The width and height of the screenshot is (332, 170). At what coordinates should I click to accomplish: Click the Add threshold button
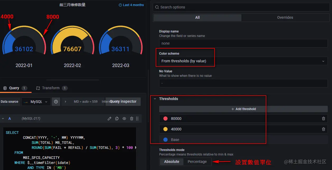click(x=243, y=109)
